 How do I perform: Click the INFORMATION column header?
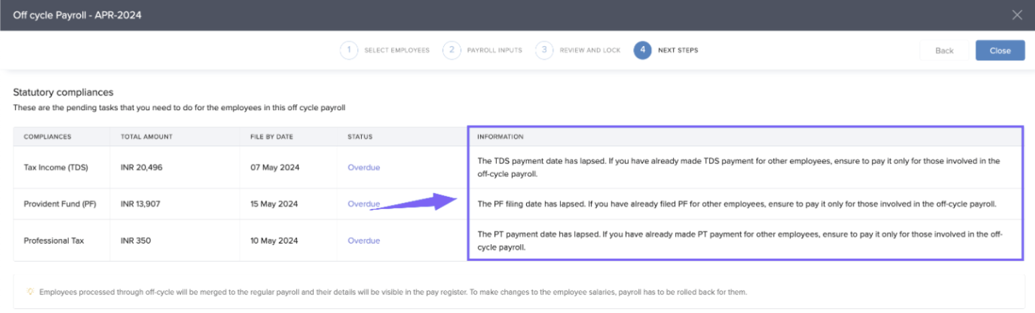500,137
